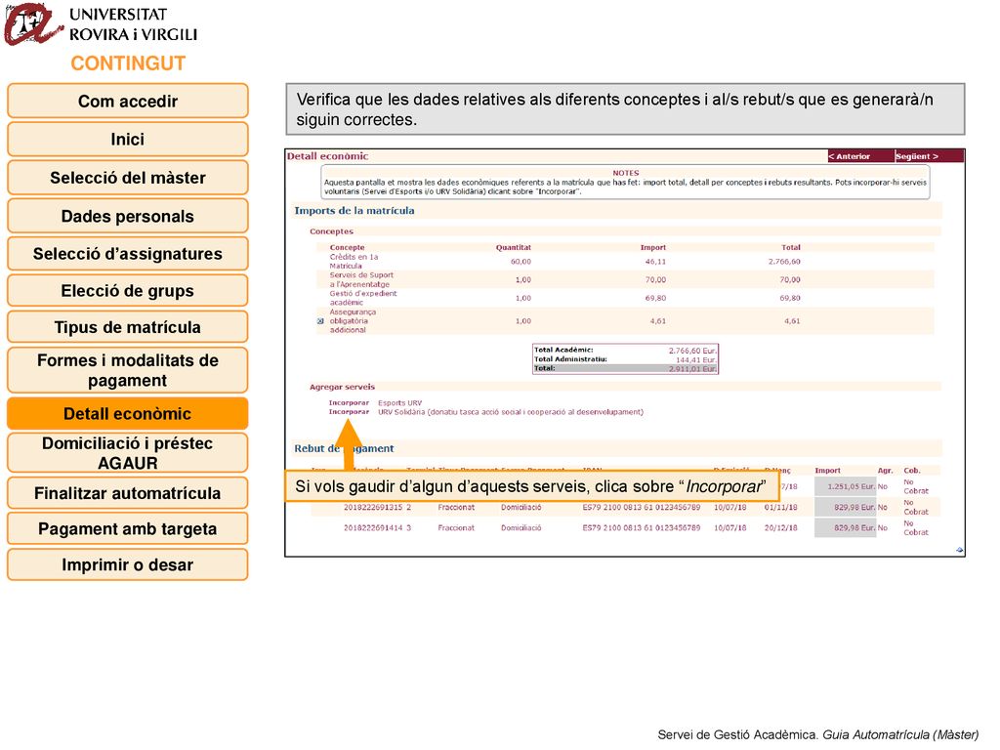Screen dimensions: 1000x750
Task: Go to 'Elecció de grups'
Action: (x=128, y=291)
